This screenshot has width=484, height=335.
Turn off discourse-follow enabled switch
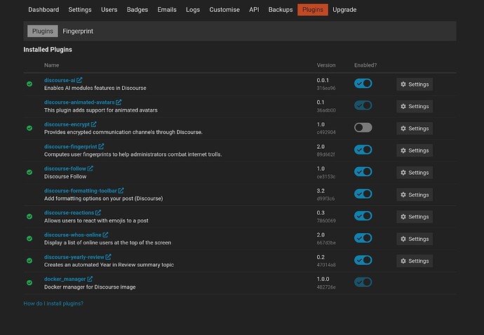click(363, 172)
